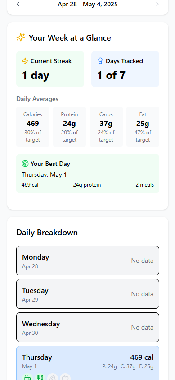Select the Fat daily average tile

143,127
